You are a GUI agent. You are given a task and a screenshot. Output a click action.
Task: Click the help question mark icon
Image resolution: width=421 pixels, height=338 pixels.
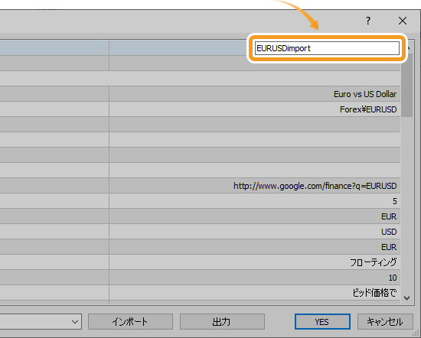(368, 21)
